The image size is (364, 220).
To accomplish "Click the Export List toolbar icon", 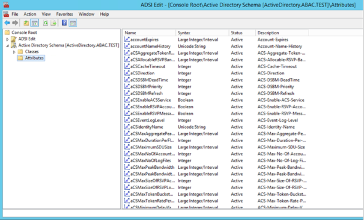I will click(x=54, y=23).
